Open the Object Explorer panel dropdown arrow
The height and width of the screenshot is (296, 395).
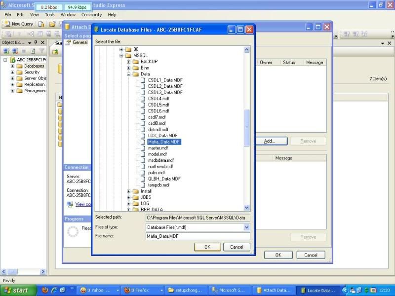(30, 43)
